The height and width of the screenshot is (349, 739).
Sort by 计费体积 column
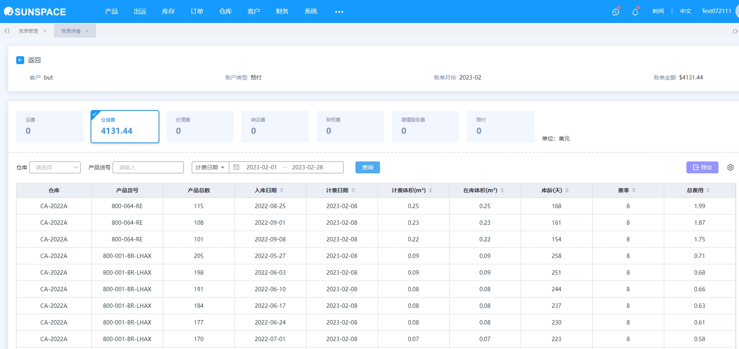431,190
